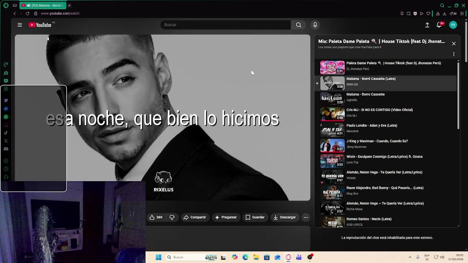
Task: Click the magnifier search button beside Buscar
Action: click(299, 25)
